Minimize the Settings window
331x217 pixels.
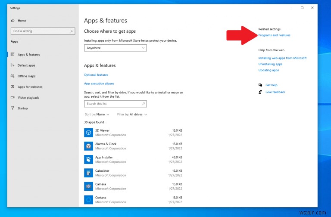pyautogui.click(x=292, y=8)
